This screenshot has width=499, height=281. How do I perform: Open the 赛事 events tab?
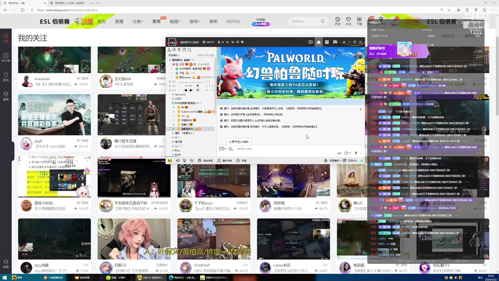point(156,21)
